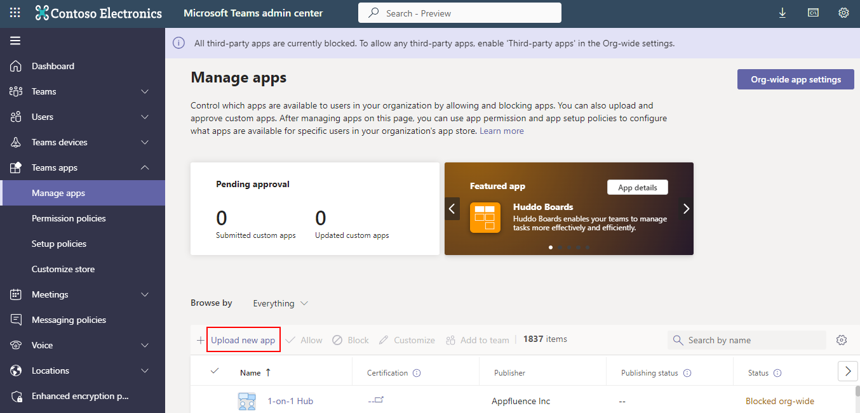Click the Customize toolbar button

(406, 340)
